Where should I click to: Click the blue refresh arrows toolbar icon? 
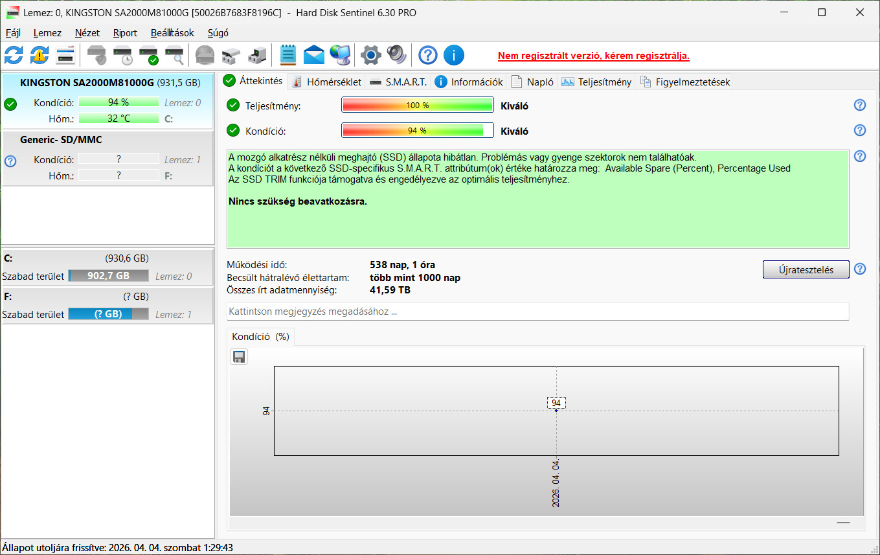pos(14,55)
